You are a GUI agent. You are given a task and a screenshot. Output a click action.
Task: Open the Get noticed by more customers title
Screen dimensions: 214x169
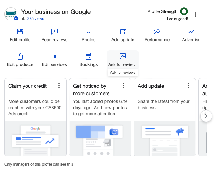pyautogui.click(x=91, y=90)
